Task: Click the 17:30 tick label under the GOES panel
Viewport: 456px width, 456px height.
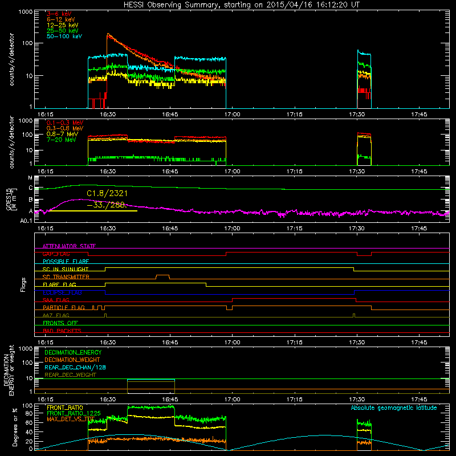Action: coord(357,229)
